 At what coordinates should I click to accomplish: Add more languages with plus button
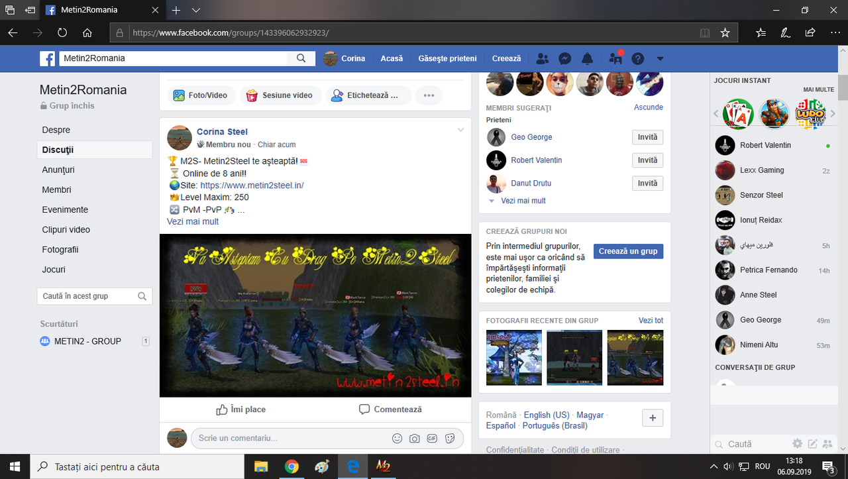[653, 417]
